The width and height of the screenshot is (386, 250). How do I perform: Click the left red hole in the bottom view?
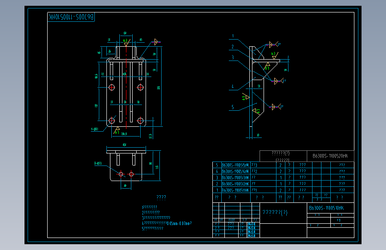(x=121, y=174)
